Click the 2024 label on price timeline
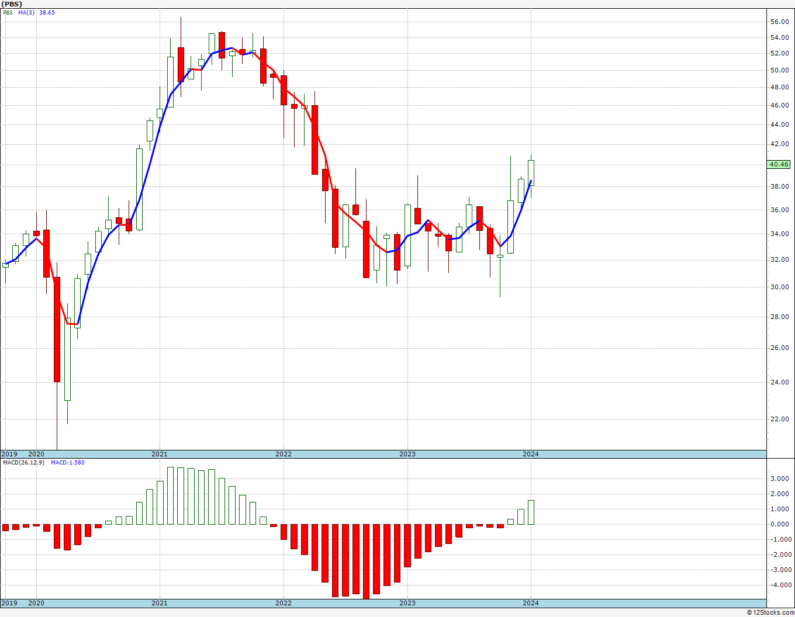 click(531, 454)
